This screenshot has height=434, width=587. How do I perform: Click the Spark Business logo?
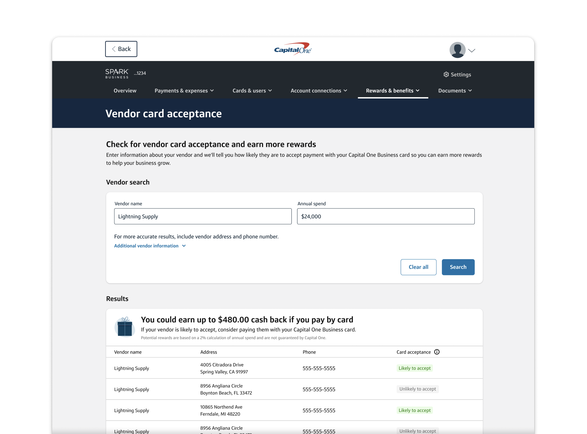click(117, 73)
